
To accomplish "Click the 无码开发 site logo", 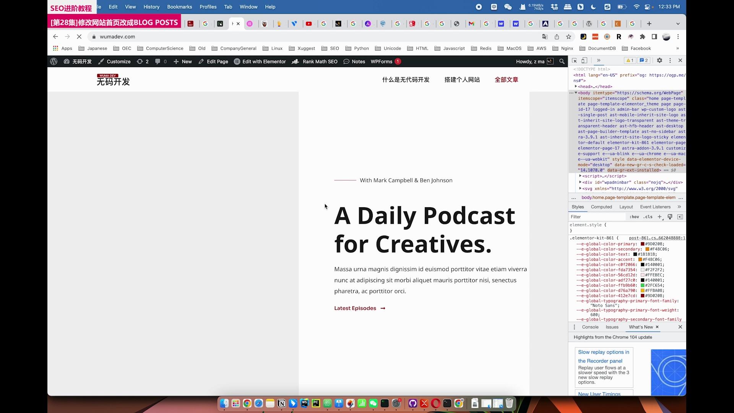I will (113, 80).
